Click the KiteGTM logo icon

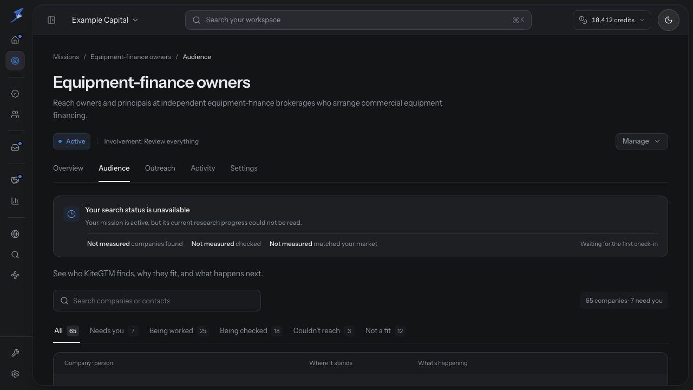coord(16,15)
